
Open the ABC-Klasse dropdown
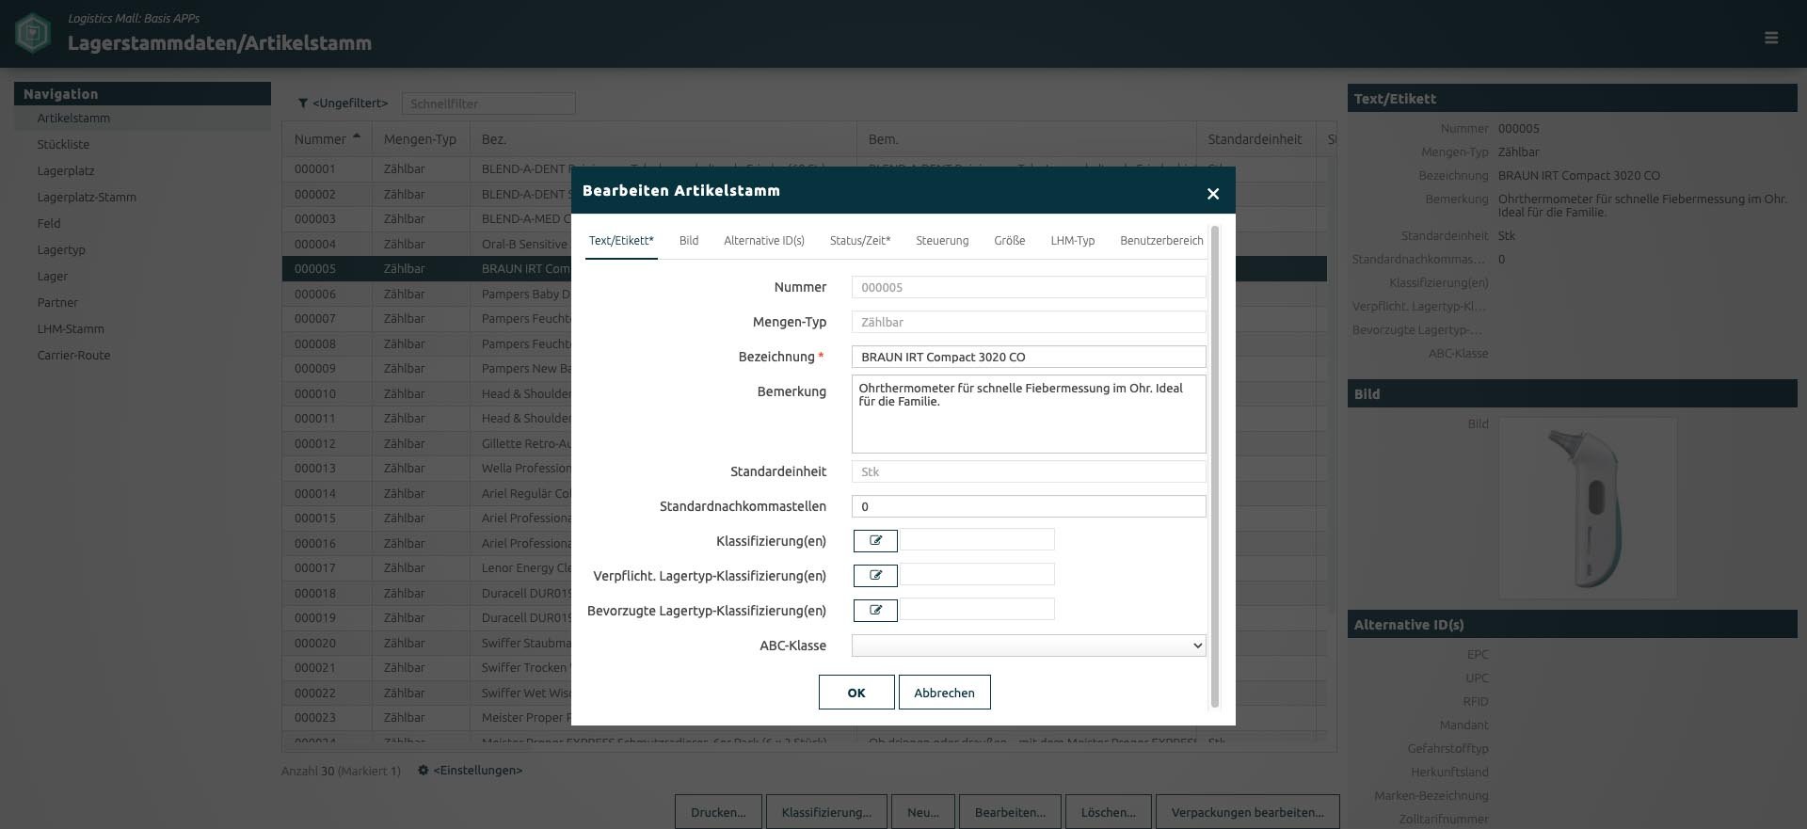1029,646
